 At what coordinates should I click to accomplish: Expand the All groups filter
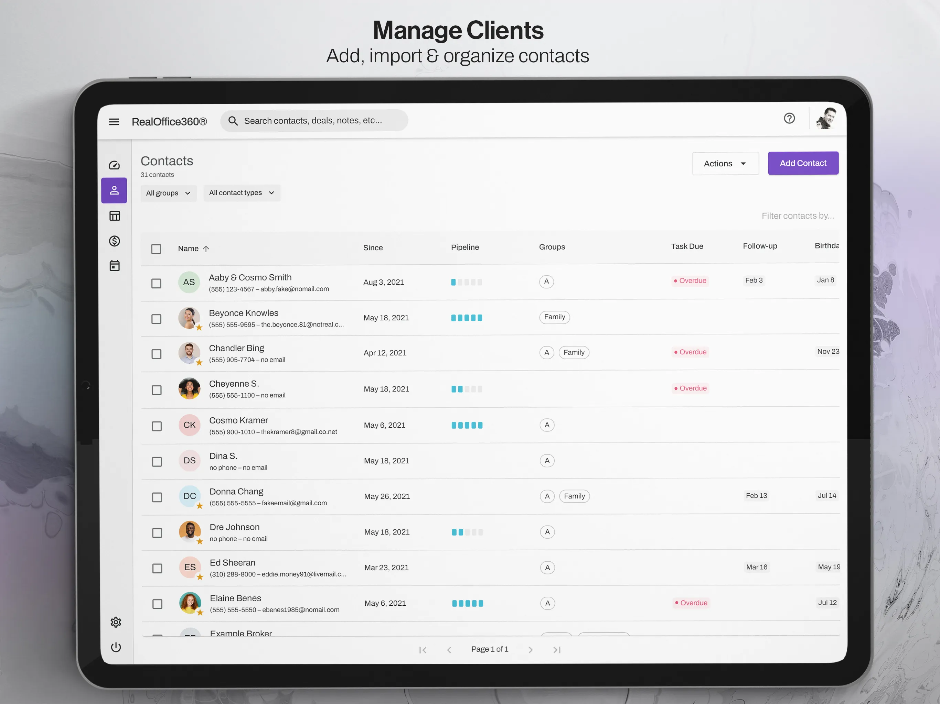(168, 193)
